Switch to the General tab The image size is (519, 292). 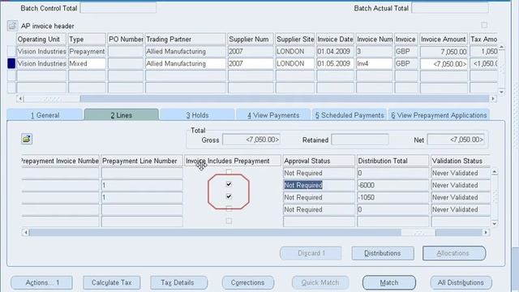(x=45, y=115)
